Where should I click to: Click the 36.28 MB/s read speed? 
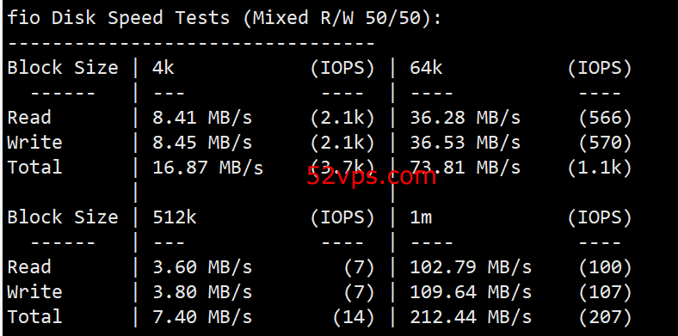(465, 118)
